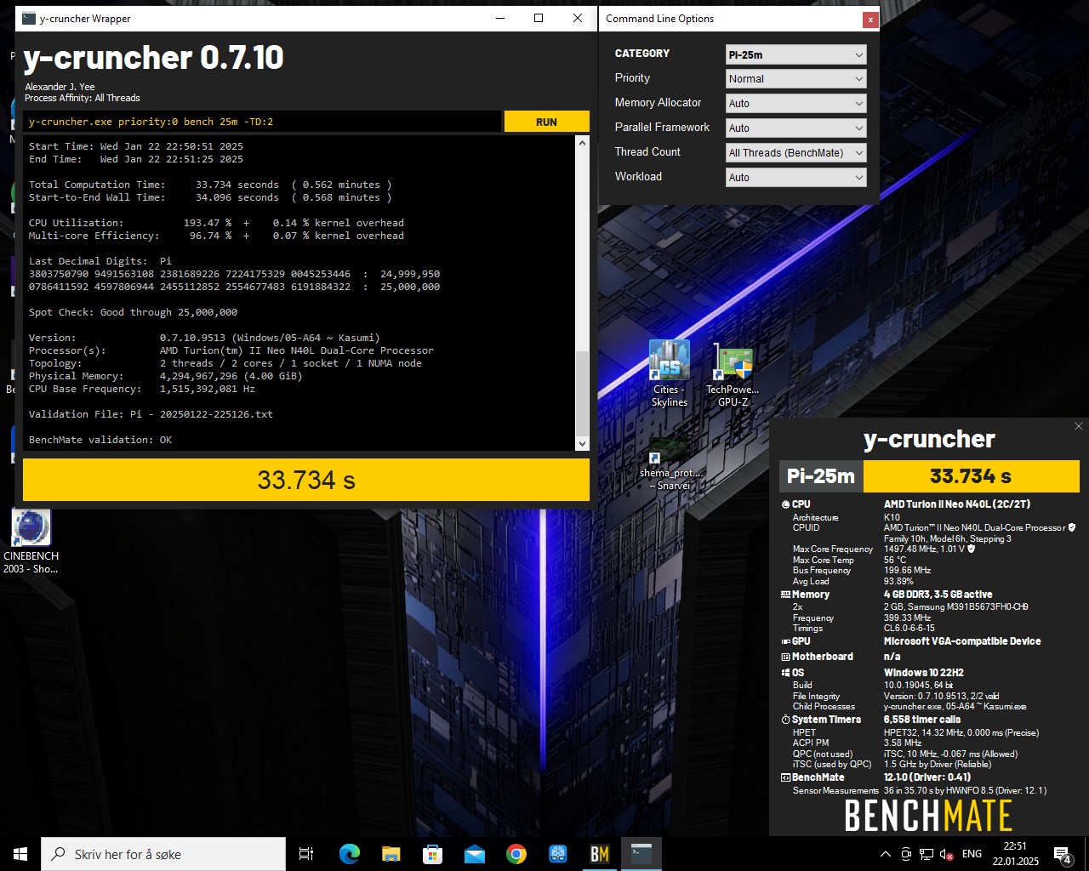This screenshot has height=871, width=1089.
Task: Click the Pi-25m label in the result overlay
Action: pos(821,476)
